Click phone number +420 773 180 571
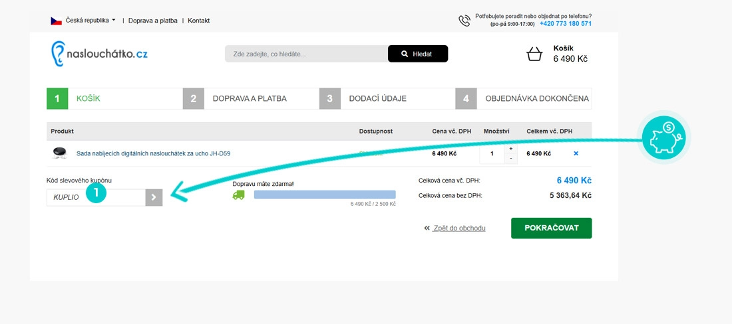 click(x=566, y=24)
